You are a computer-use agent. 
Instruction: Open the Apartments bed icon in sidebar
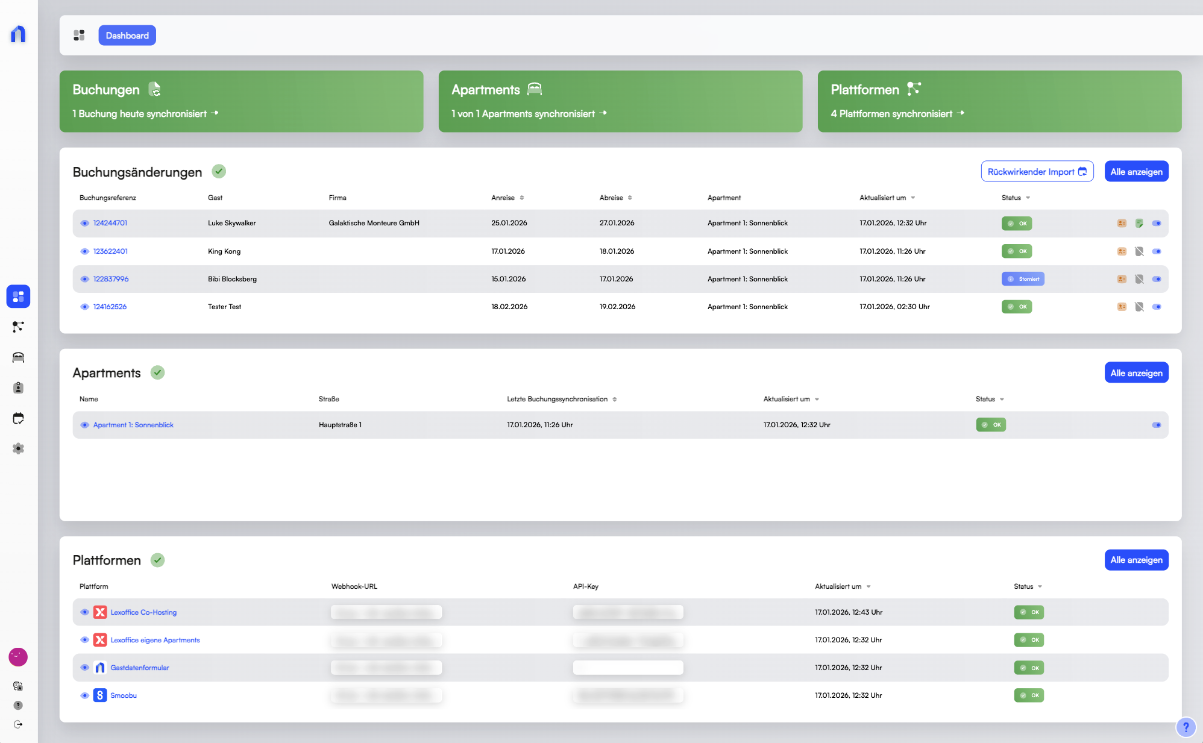[x=18, y=357]
